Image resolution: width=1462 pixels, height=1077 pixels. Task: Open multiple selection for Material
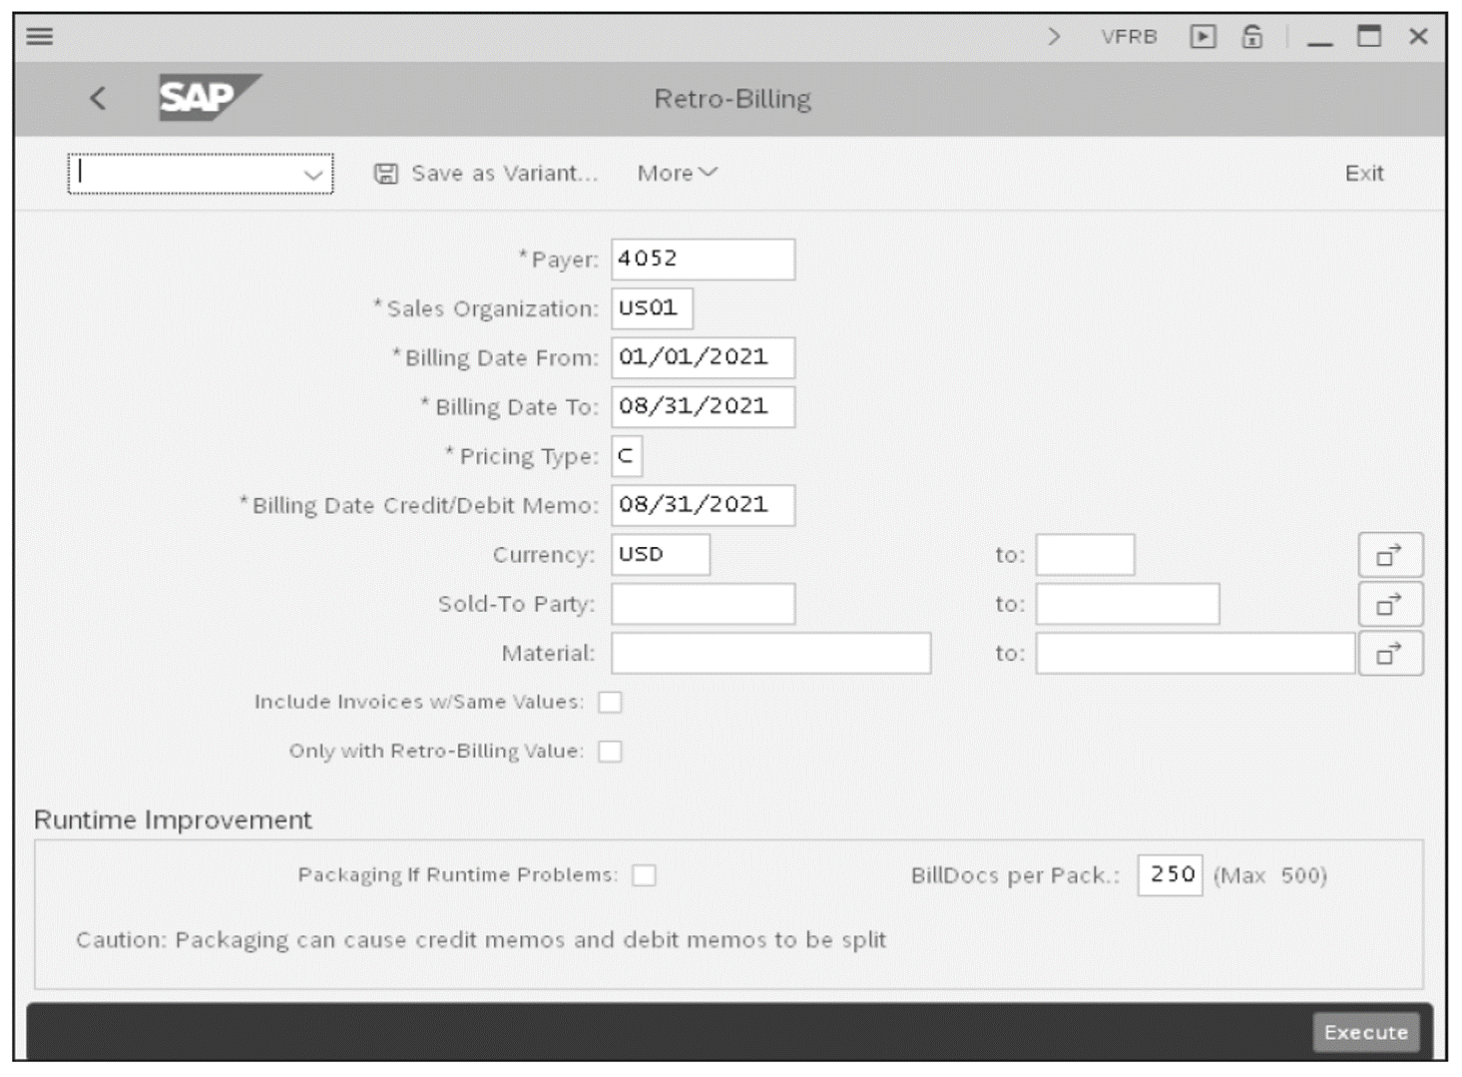pyautogui.click(x=1390, y=654)
